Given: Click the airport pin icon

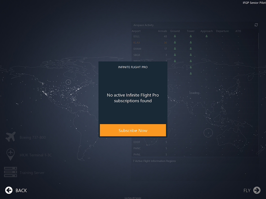Looking at the screenshot, I should [11, 155].
